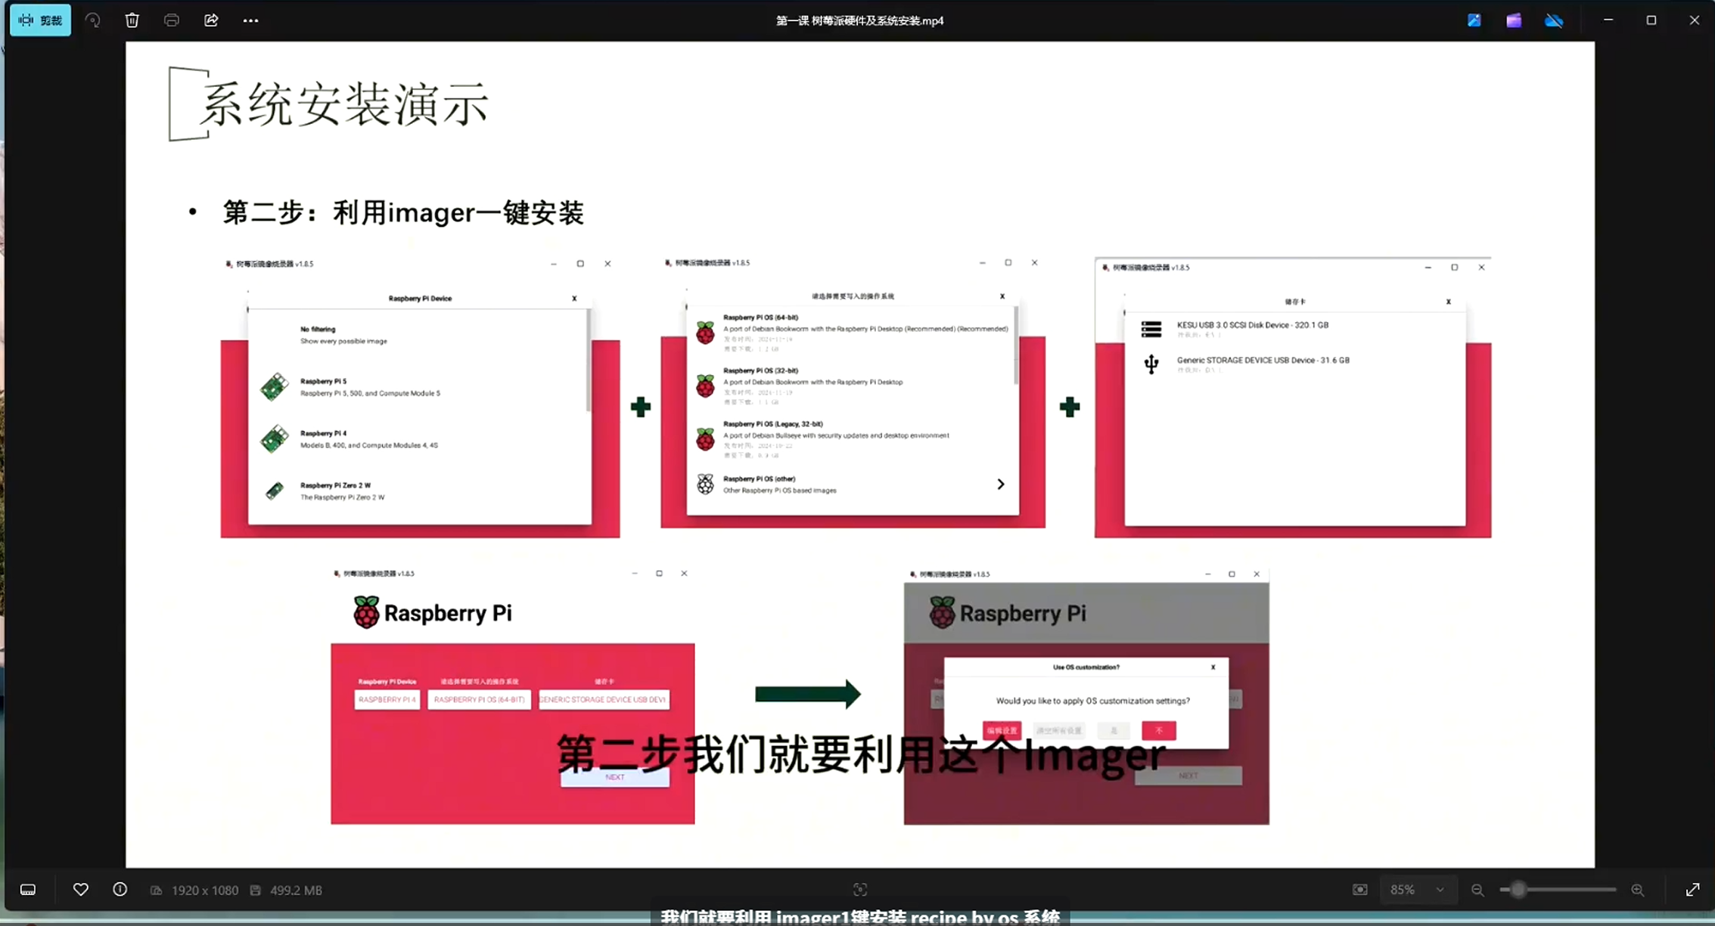Toggle the filmstrip view icon
The image size is (1715, 926).
click(28, 890)
